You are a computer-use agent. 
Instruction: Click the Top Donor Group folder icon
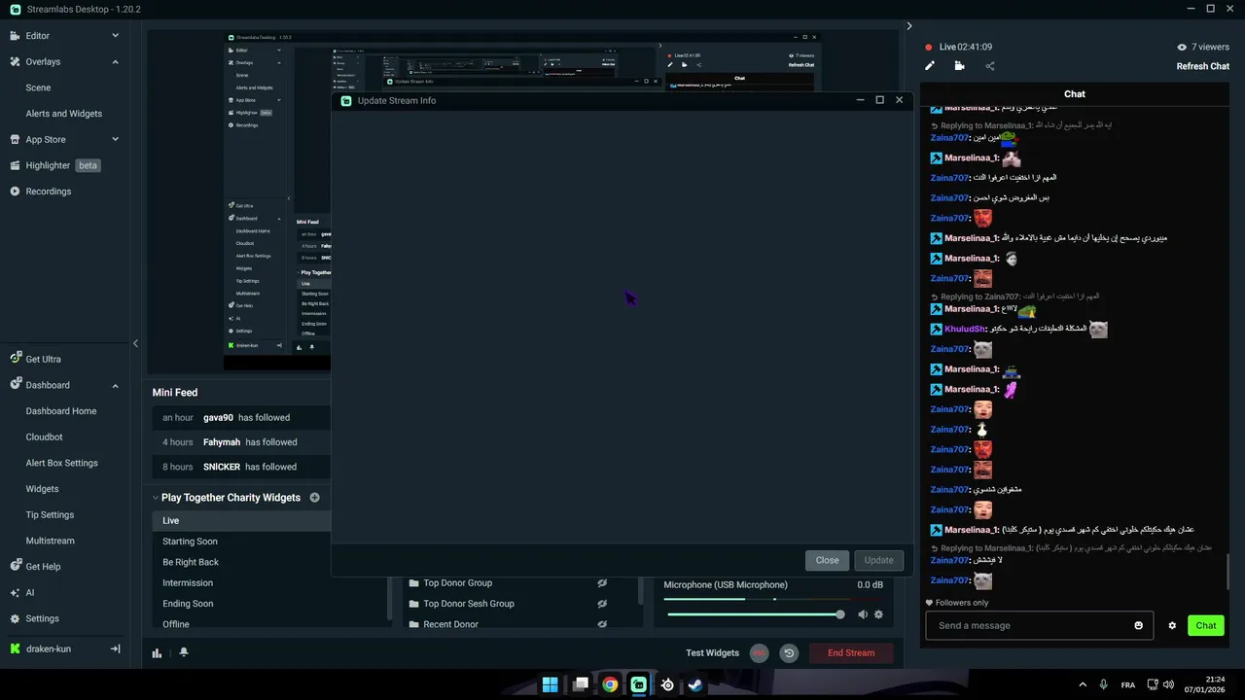pos(414,583)
